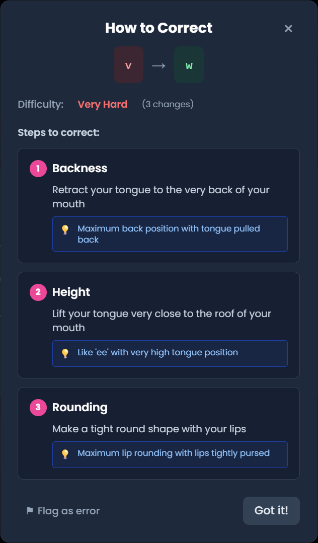Click the pink step 3 number badge
The width and height of the screenshot is (318, 543).
38,408
